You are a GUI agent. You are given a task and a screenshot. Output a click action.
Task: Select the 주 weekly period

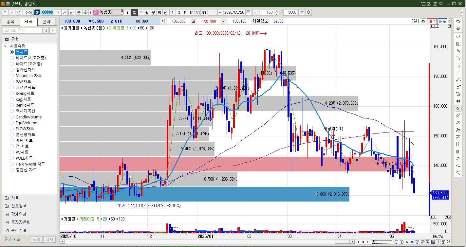141,12
